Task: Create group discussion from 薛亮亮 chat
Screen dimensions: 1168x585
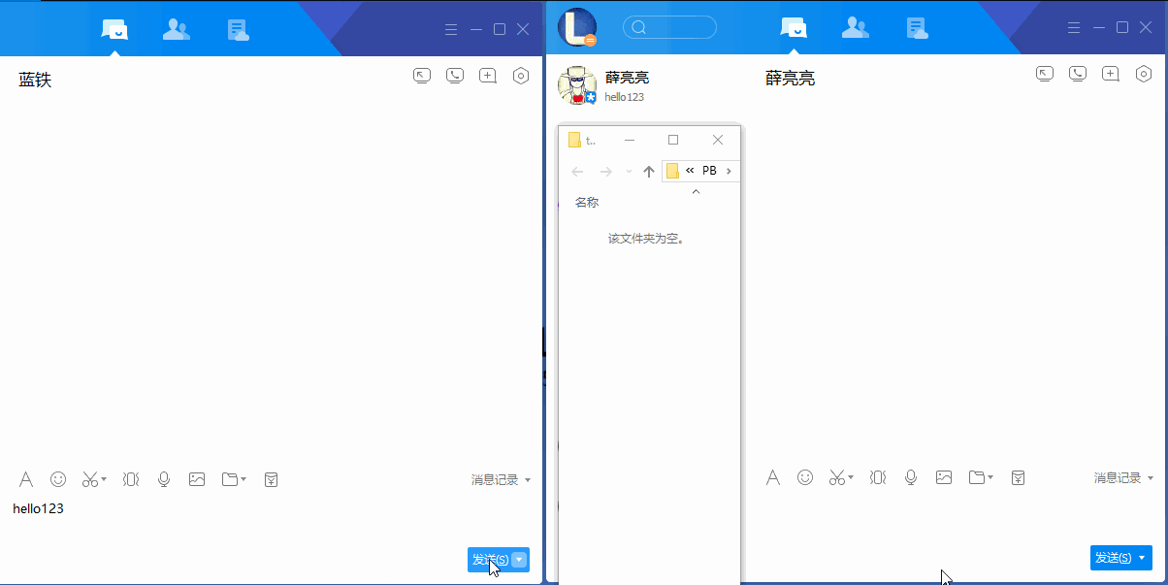Action: (x=1111, y=74)
